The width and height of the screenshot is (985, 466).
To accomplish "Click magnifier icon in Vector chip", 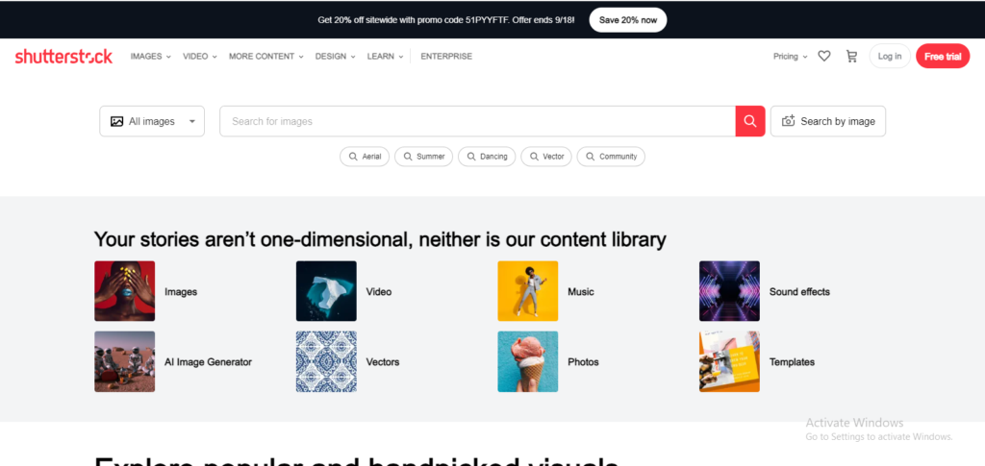I will point(534,157).
